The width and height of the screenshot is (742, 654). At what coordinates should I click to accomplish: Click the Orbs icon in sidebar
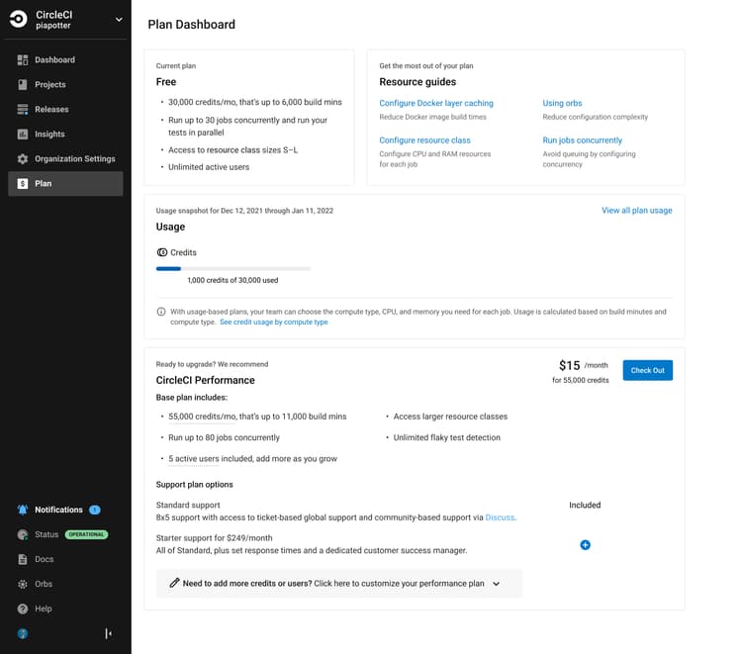[23, 585]
